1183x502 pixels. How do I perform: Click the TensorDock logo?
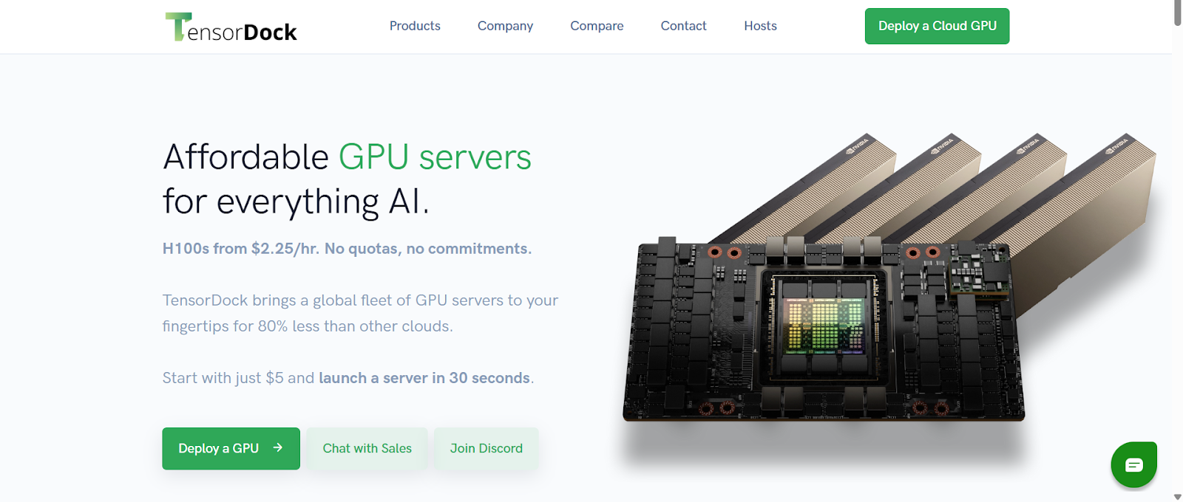pos(231,27)
